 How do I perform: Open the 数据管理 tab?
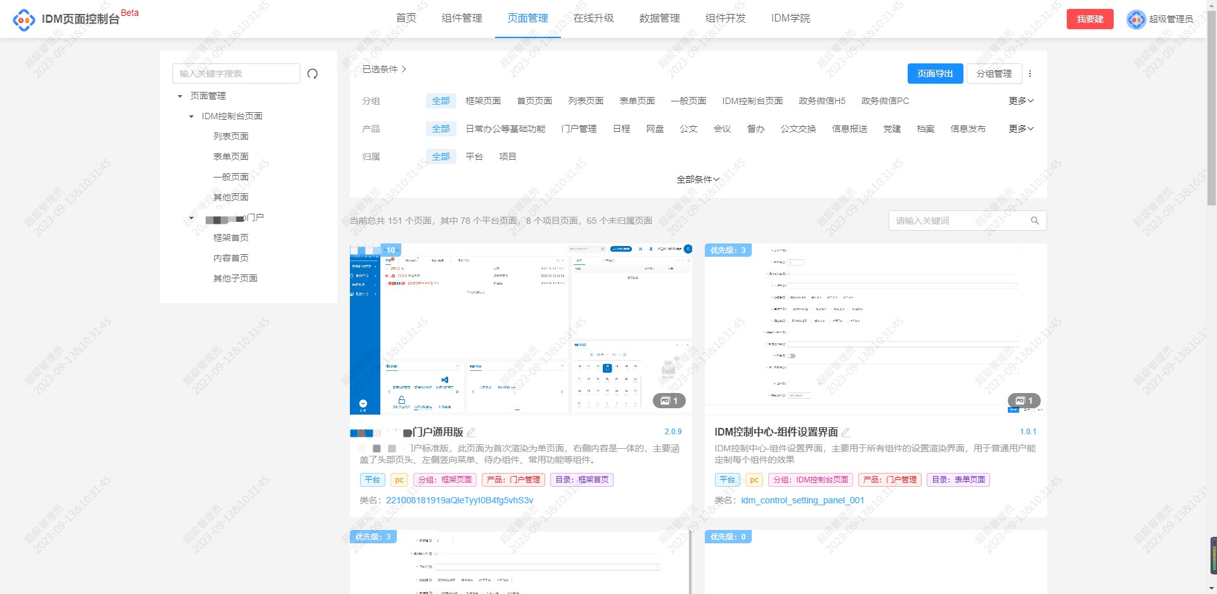659,18
